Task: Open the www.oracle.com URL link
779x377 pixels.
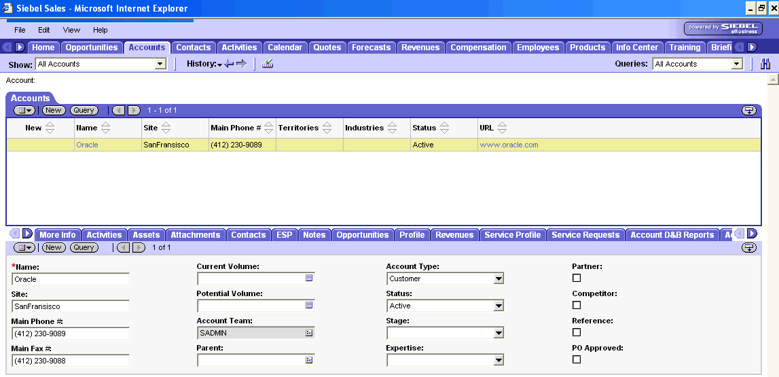Action: 509,145
